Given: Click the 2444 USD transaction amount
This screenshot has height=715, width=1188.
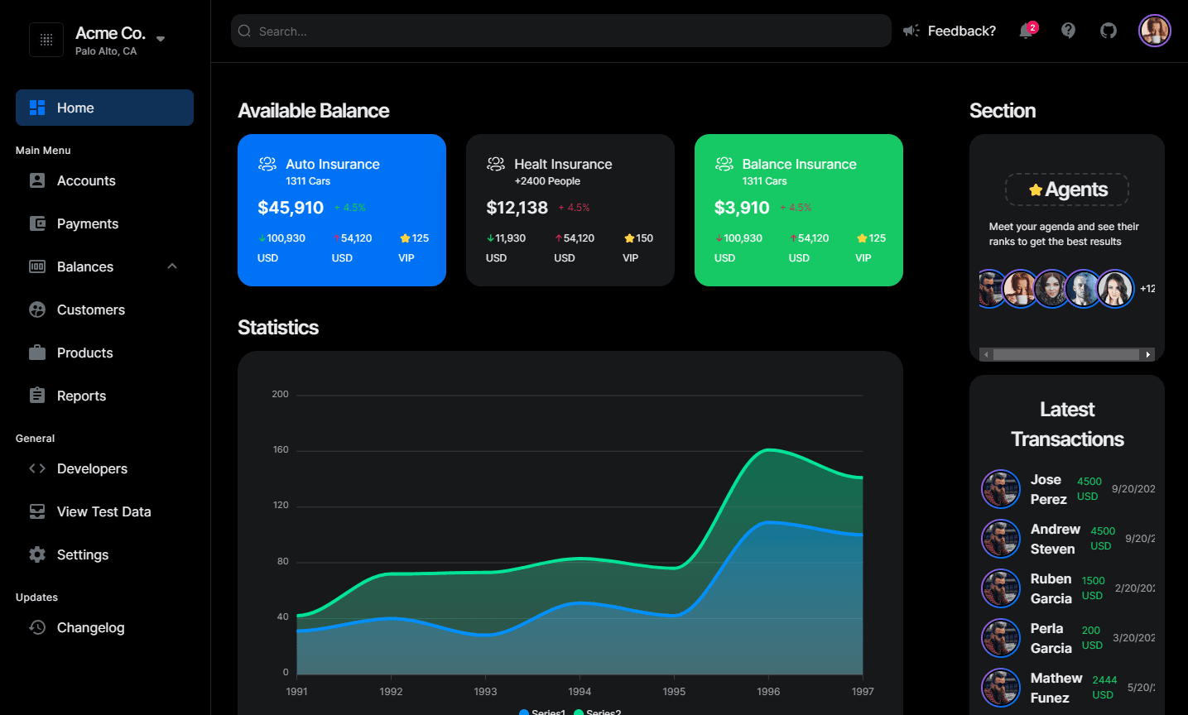Looking at the screenshot, I should coord(1104,687).
